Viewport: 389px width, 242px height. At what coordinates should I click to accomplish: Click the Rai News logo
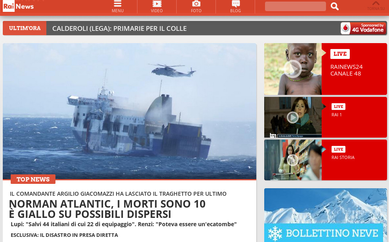click(x=18, y=6)
